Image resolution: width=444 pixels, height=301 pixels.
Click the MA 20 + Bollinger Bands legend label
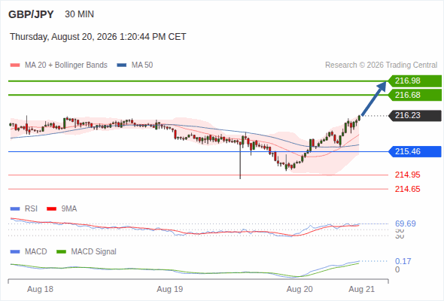[66, 65]
